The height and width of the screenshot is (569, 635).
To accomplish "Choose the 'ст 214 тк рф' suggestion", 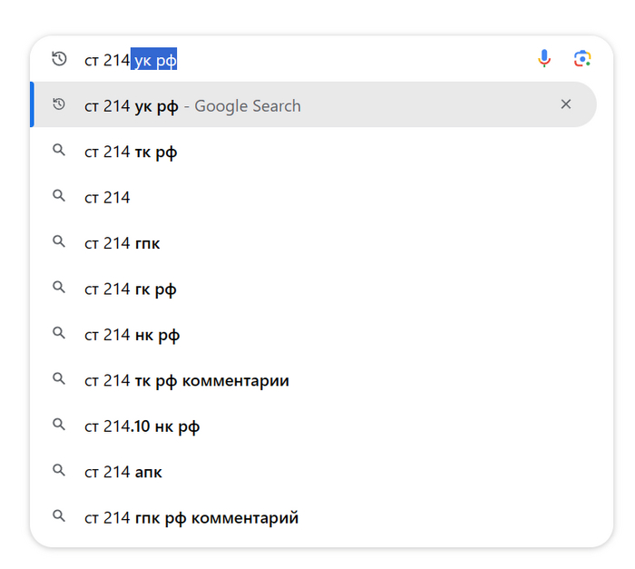I will 131,152.
